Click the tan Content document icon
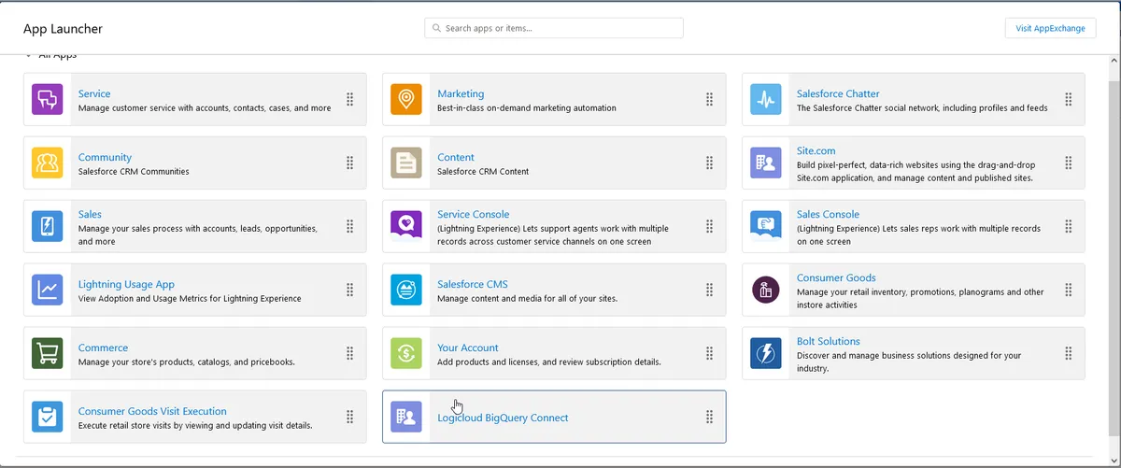 click(405, 163)
